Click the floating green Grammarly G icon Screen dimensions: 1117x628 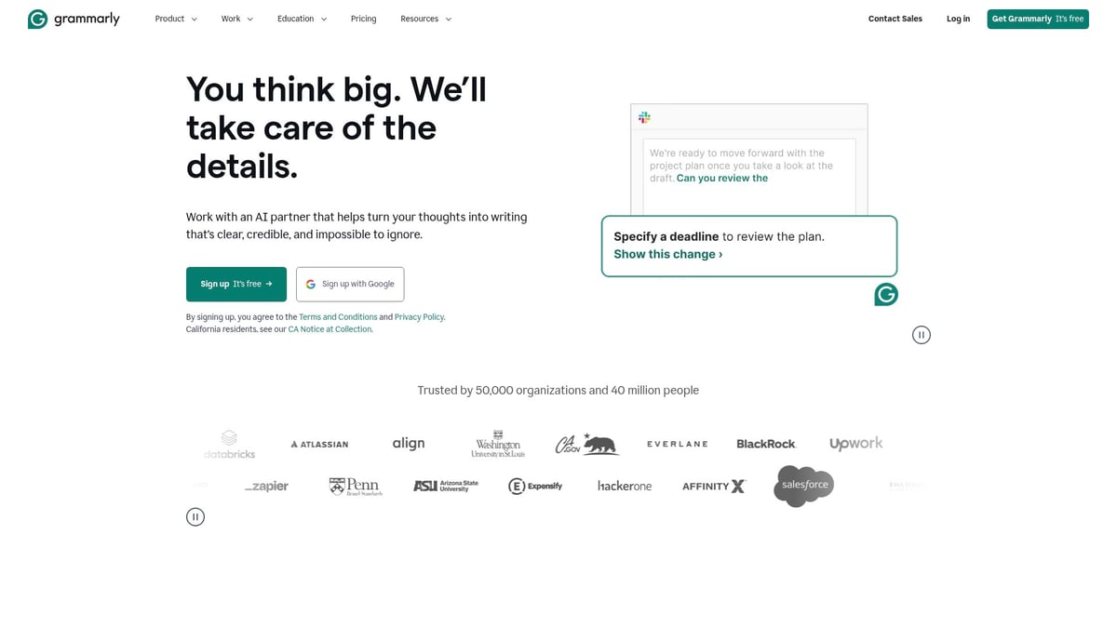point(885,294)
